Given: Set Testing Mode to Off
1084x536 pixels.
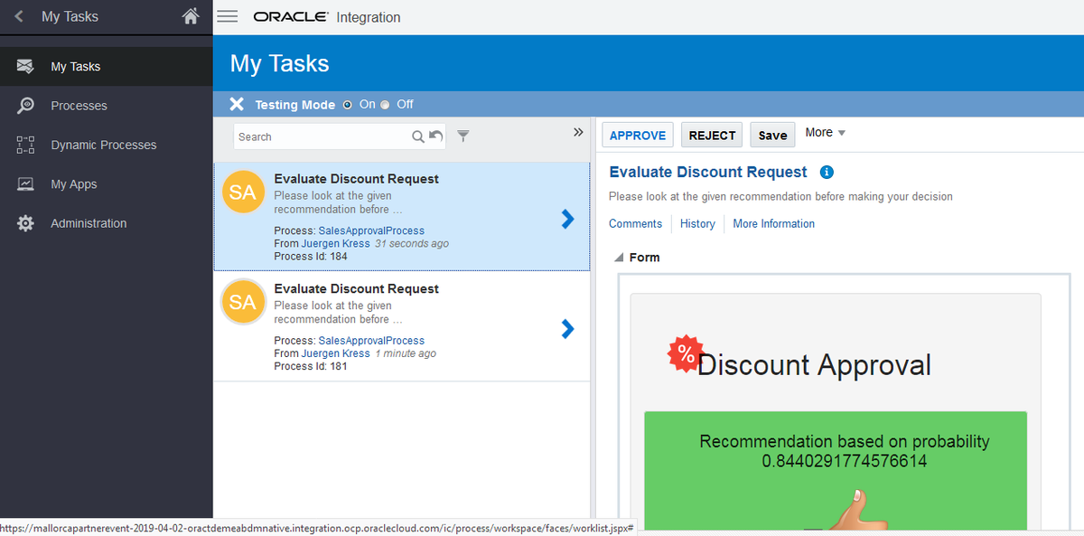Looking at the screenshot, I should click(x=386, y=105).
